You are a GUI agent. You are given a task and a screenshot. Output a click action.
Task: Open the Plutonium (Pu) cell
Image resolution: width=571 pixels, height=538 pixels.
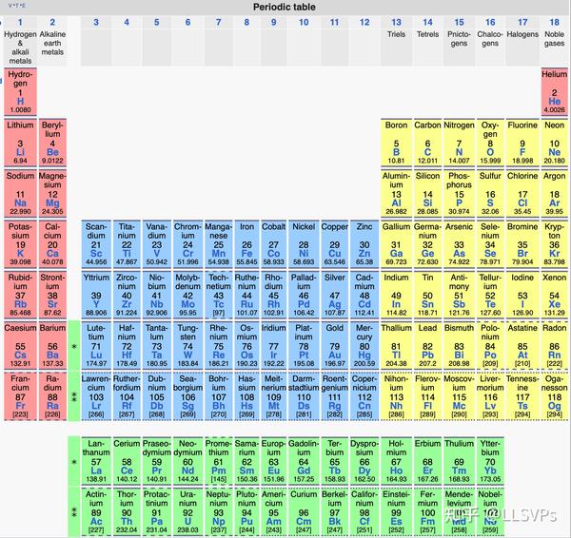coord(246,511)
